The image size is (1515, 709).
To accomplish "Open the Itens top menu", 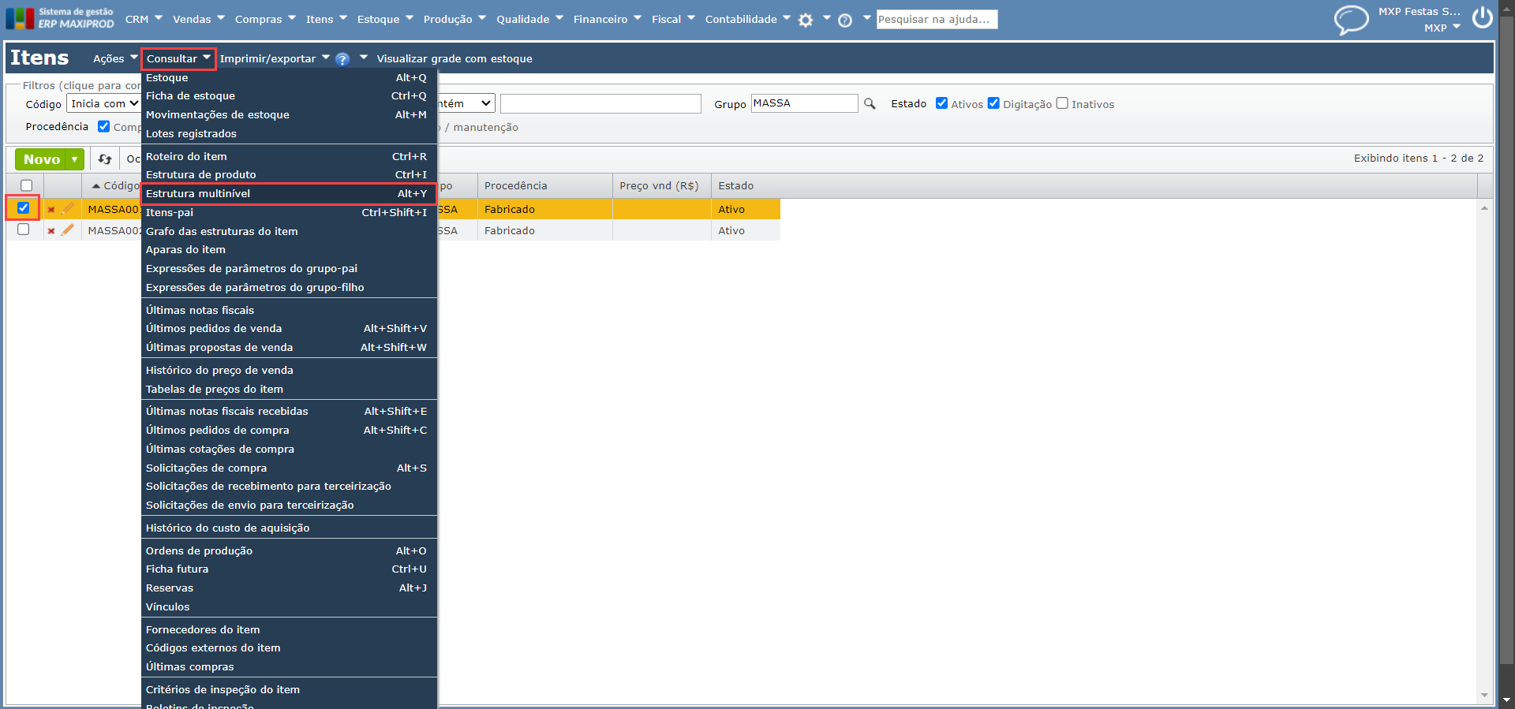I will click(x=327, y=19).
